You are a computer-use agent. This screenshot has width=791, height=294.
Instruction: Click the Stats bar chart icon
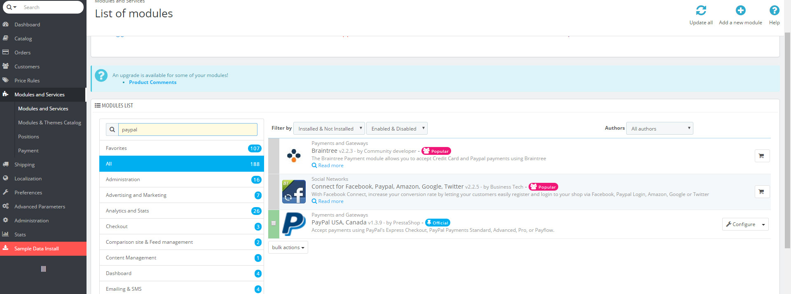point(6,234)
